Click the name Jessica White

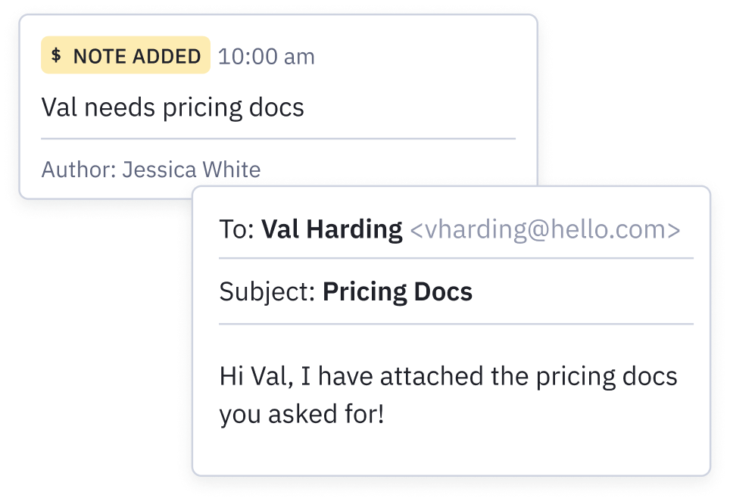[192, 170]
